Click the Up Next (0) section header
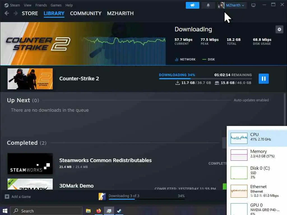 click(x=23, y=100)
